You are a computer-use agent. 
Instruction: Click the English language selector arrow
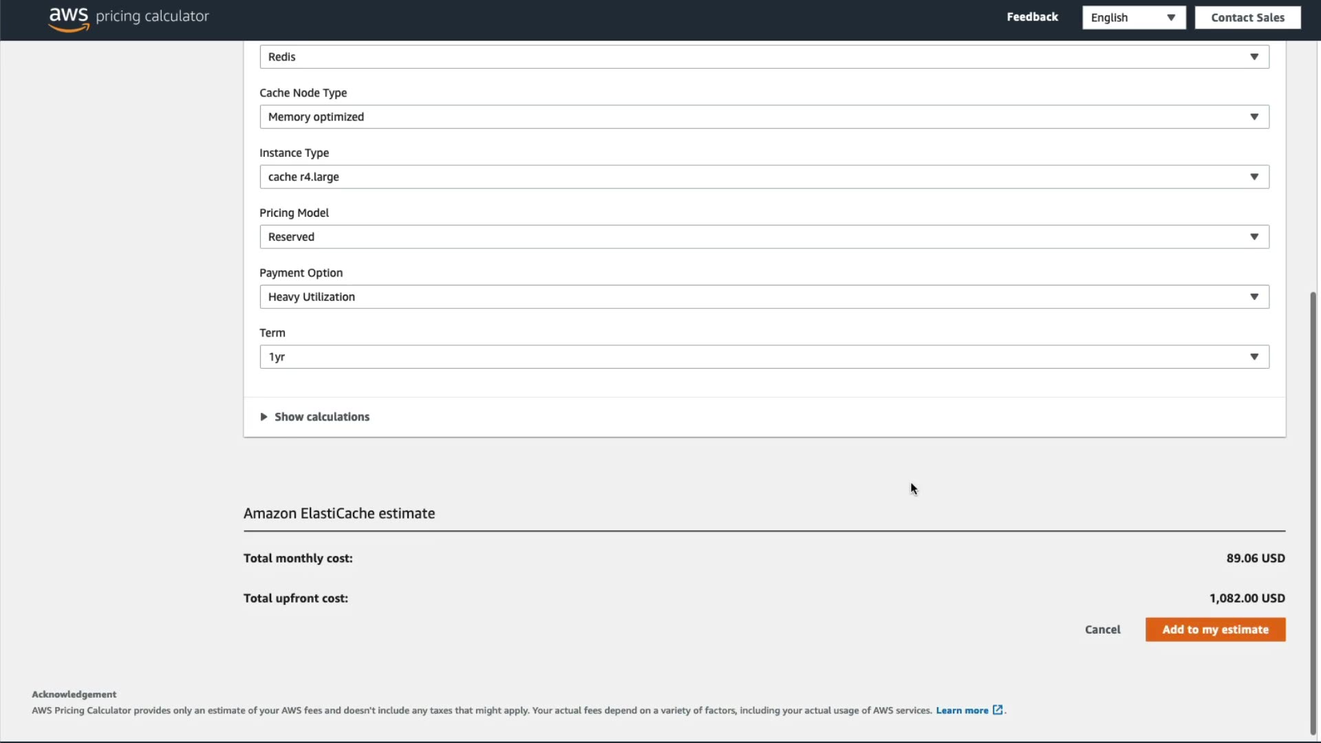pos(1171,18)
